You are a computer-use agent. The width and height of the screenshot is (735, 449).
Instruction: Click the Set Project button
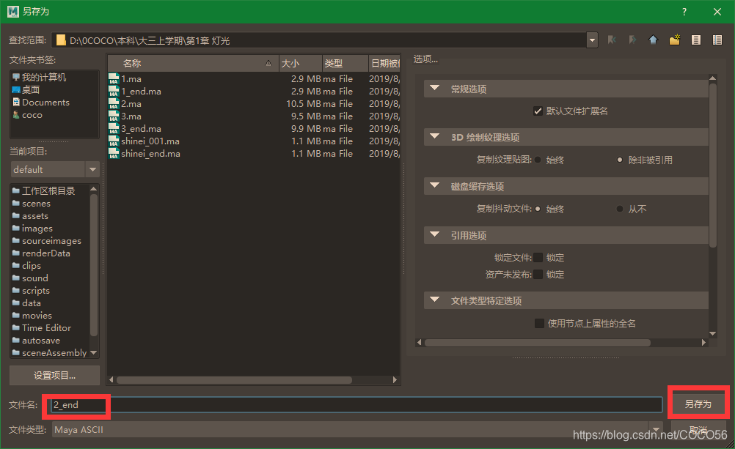pyautogui.click(x=54, y=375)
